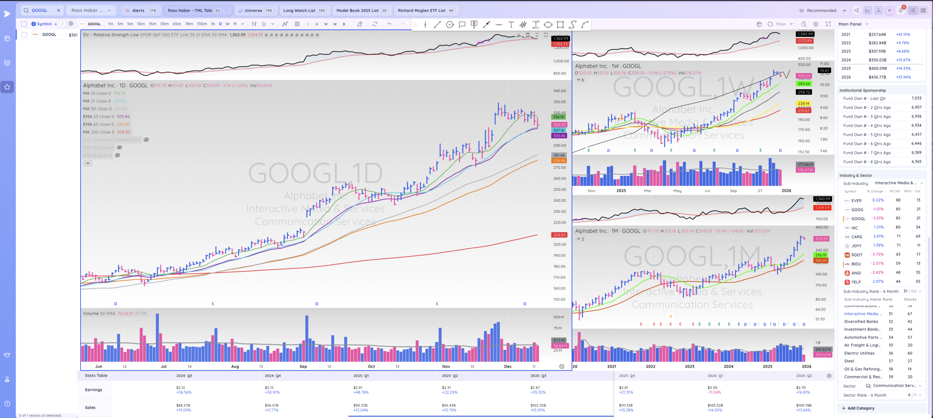The height and width of the screenshot is (418, 933).
Task: Collapse the indicator legend with chevron
Action: (87, 163)
